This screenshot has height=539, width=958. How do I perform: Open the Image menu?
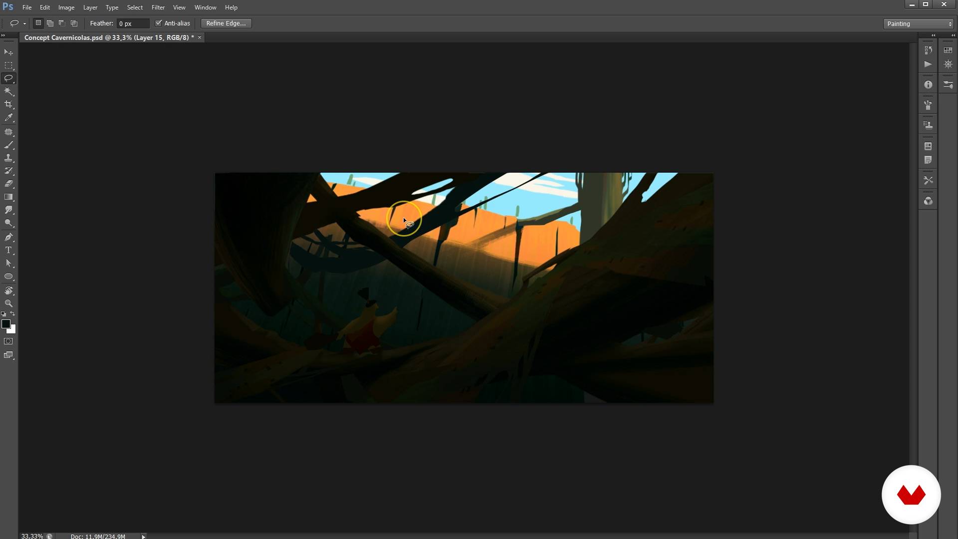[66, 7]
